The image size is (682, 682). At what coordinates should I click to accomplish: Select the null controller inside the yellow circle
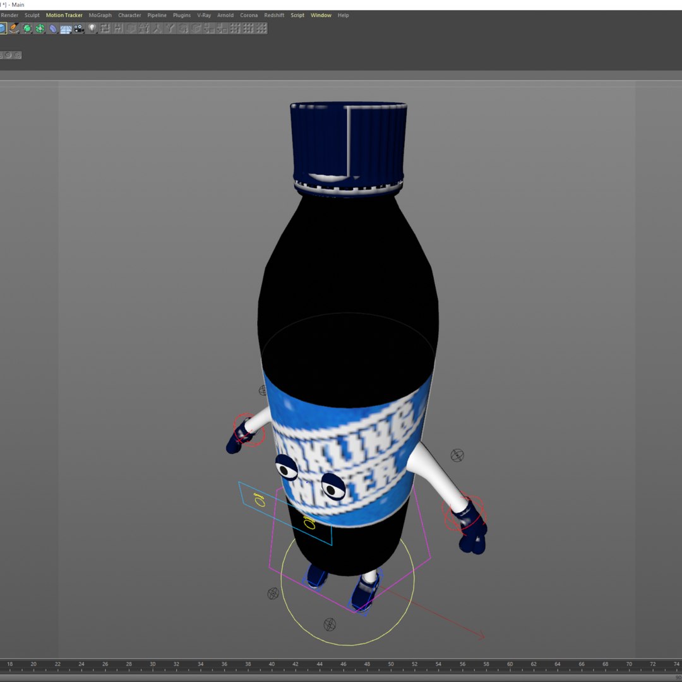click(x=330, y=625)
